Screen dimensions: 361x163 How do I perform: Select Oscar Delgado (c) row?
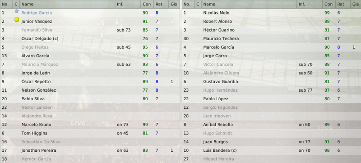(90, 39)
